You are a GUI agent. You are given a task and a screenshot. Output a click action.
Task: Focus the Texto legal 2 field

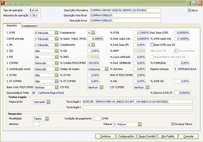(137, 108)
